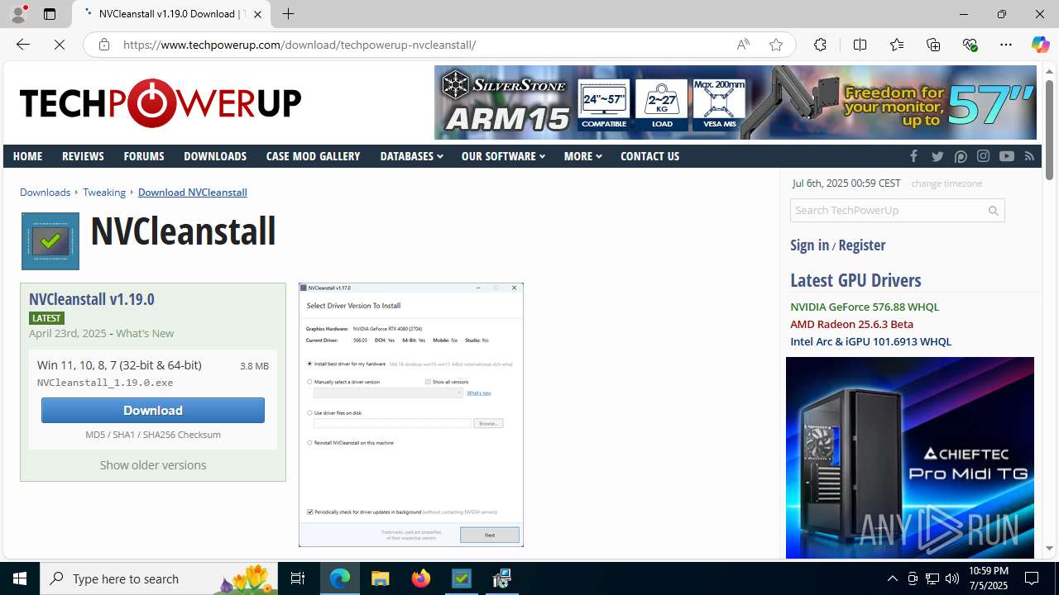The width and height of the screenshot is (1059, 595).
Task: Open HOME menu item
Action: (27, 156)
